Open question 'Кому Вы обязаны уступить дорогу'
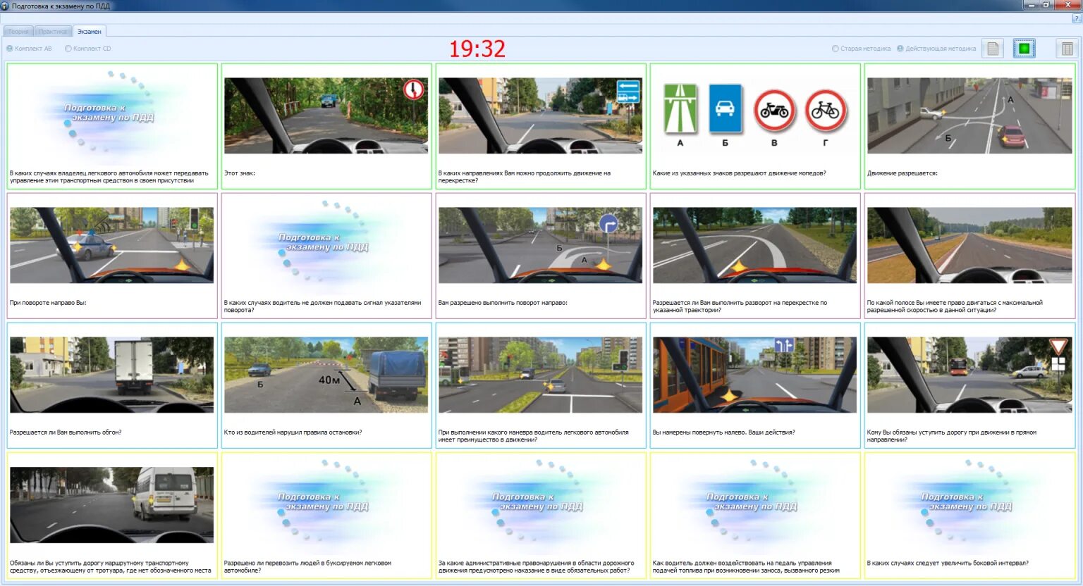The width and height of the screenshot is (1083, 586). tap(969, 385)
